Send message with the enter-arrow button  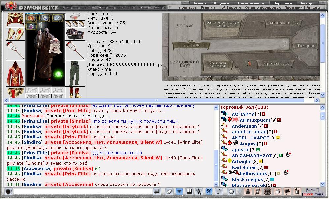tap(157, 192)
